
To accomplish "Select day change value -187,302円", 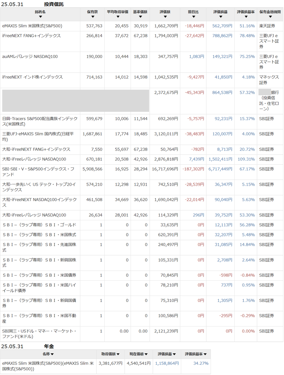I will [193, 169].
